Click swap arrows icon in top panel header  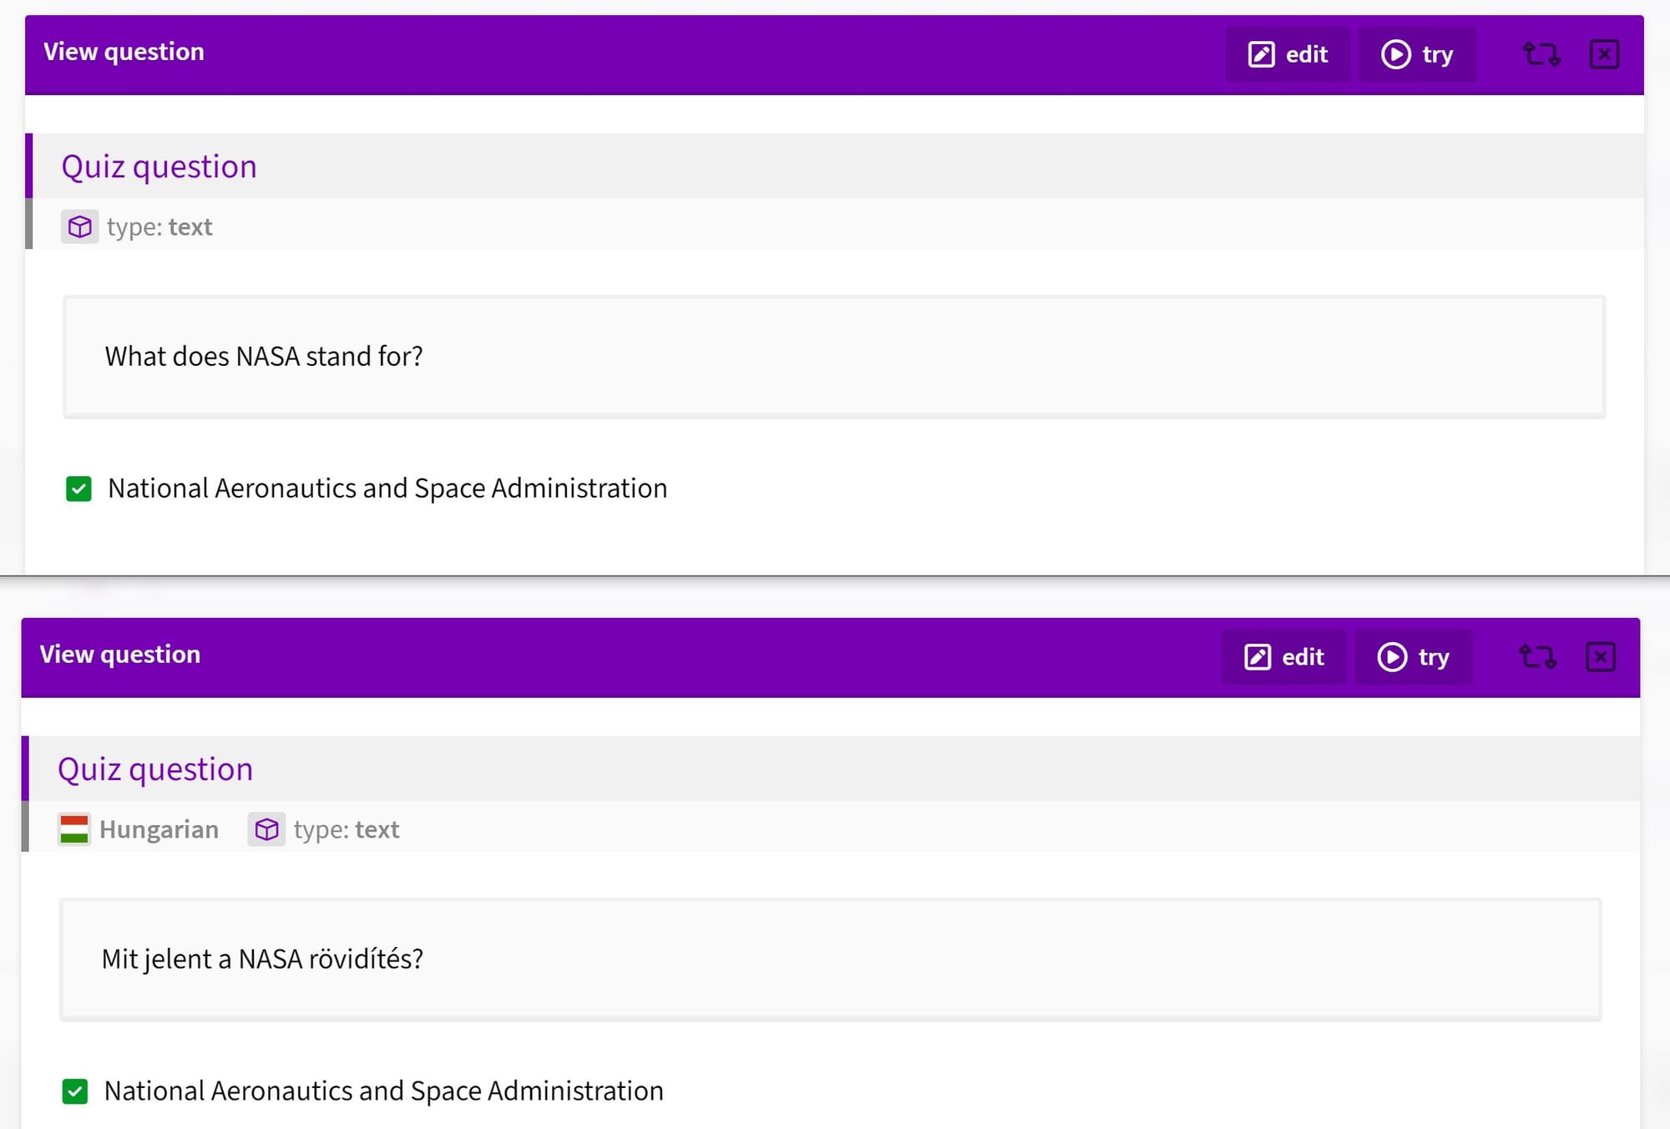(x=1541, y=55)
